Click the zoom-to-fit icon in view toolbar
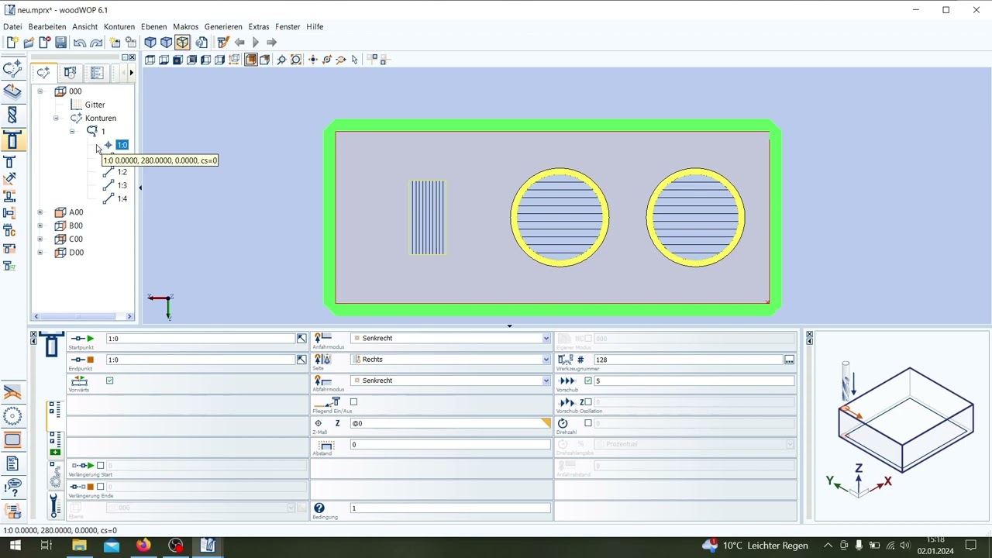This screenshot has height=558, width=992. (x=296, y=60)
